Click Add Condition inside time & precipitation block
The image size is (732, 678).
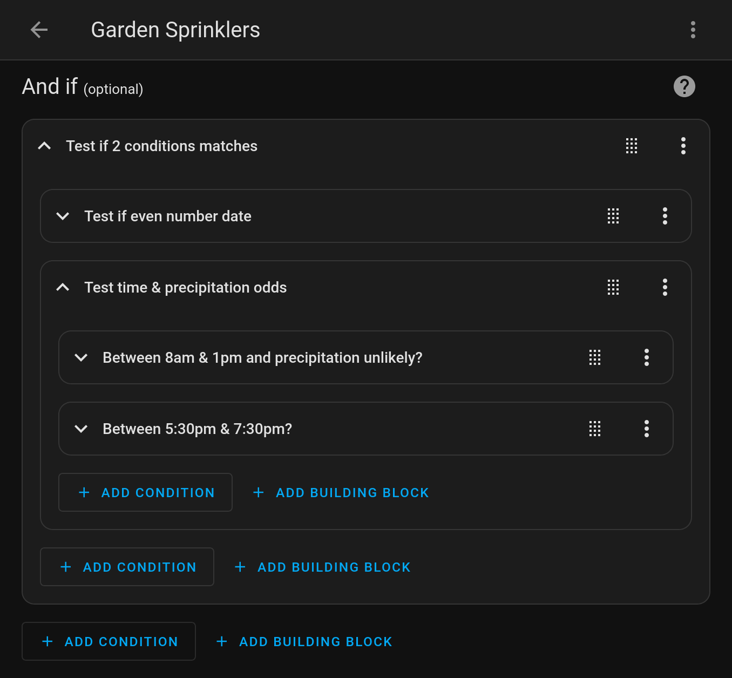(146, 492)
